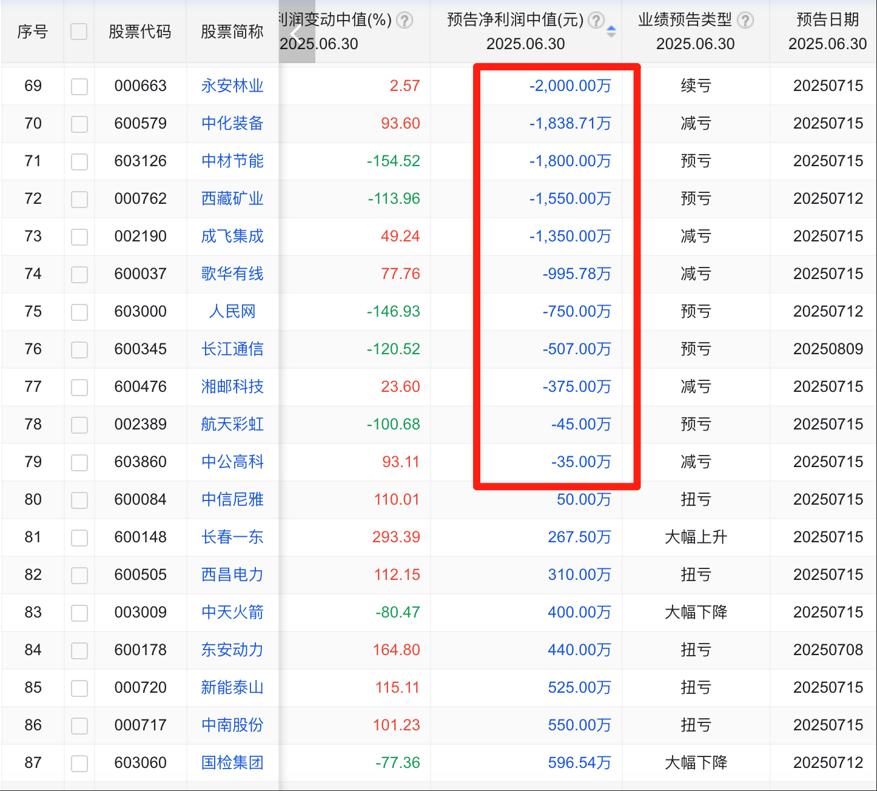Open stock link 西昌电力
This screenshot has width=877, height=791.
232,574
